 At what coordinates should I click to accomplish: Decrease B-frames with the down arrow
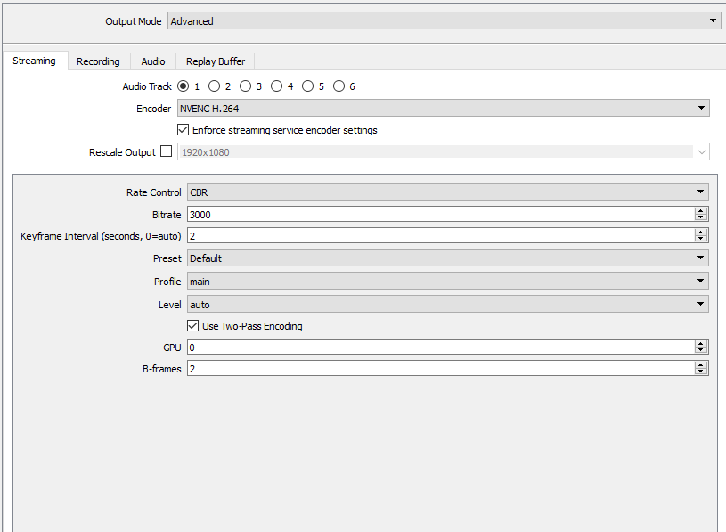pyautogui.click(x=701, y=372)
